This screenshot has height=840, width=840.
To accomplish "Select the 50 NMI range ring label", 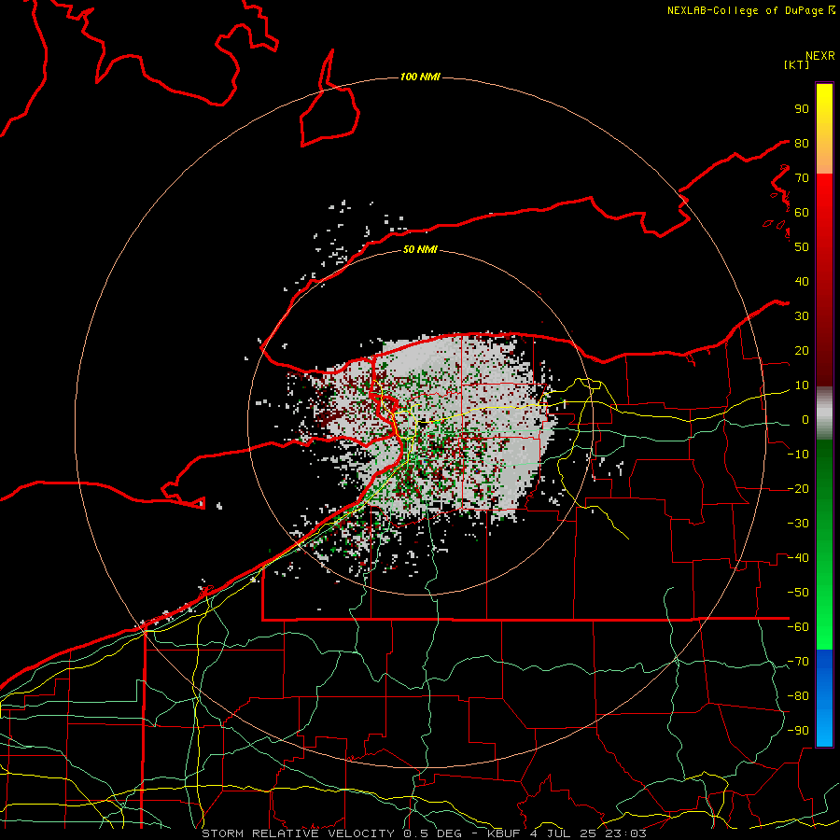I will click(420, 249).
